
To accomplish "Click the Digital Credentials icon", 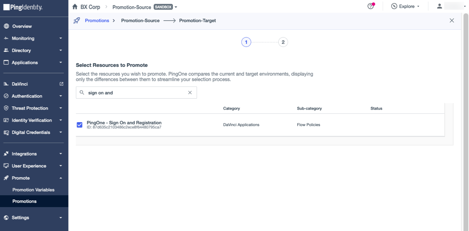I will point(6,132).
